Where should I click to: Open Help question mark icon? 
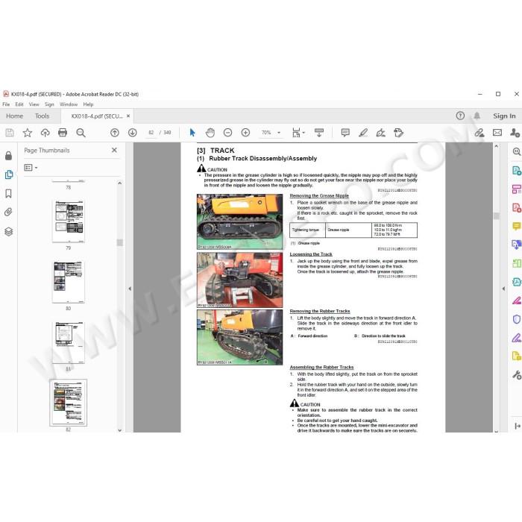coord(460,116)
